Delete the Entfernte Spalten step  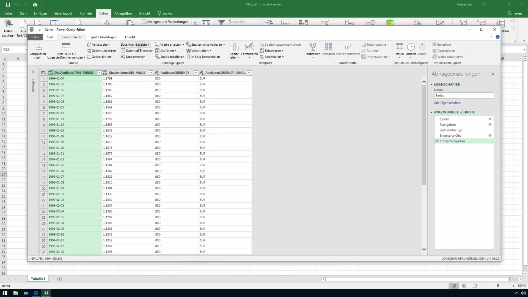[437, 141]
